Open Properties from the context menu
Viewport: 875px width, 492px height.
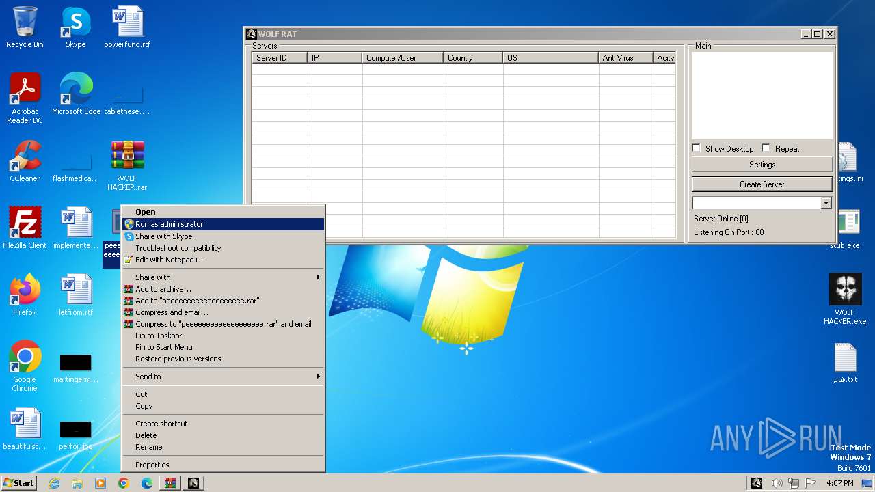tap(223, 465)
